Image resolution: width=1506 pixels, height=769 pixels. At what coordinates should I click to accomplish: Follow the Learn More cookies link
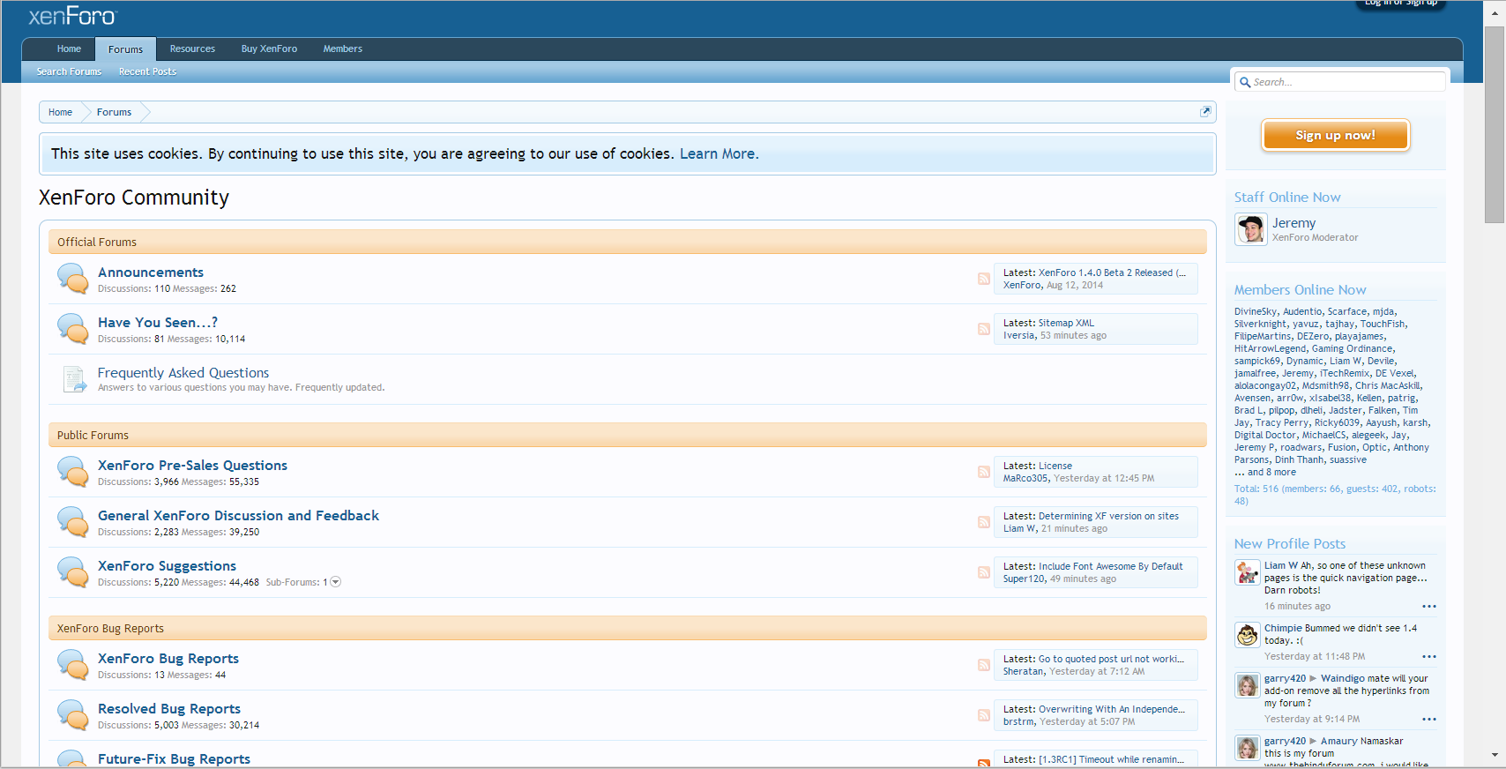[719, 153]
